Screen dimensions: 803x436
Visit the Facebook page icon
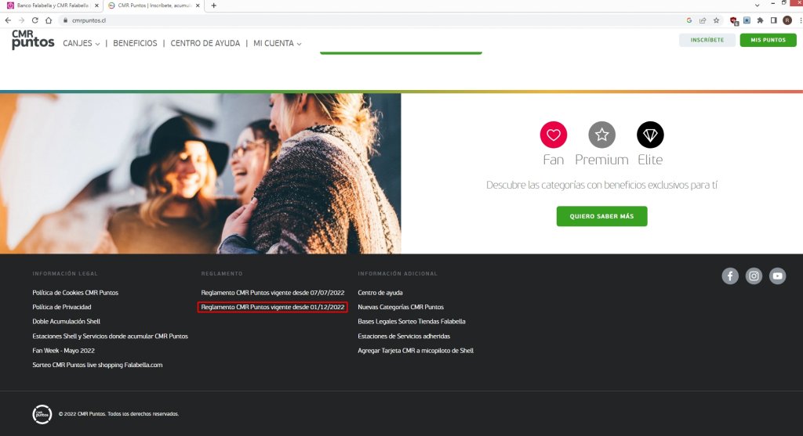730,276
